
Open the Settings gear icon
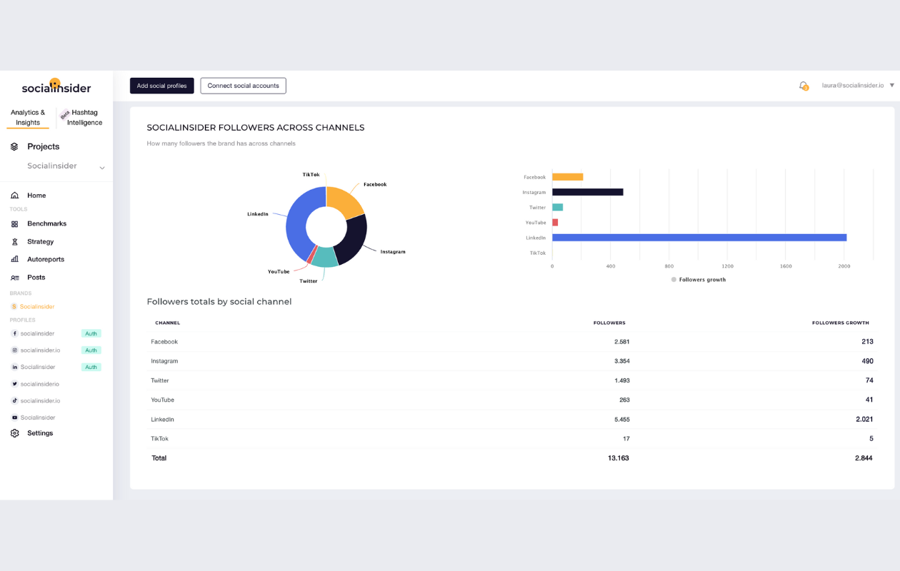click(14, 433)
